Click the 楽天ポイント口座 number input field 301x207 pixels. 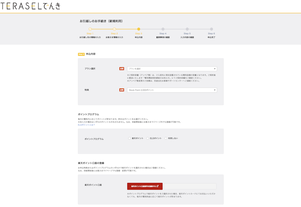pos(190,186)
